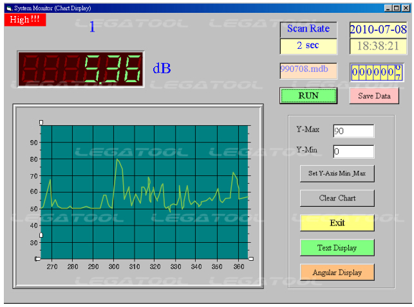Click the red High !!! alarm indicator
This screenshot has width=414, height=307.
click(25, 19)
